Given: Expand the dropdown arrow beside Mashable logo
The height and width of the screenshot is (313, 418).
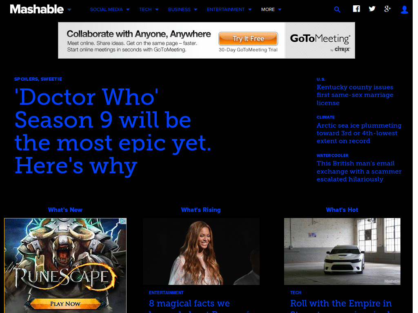Looking at the screenshot, I should (69, 10).
